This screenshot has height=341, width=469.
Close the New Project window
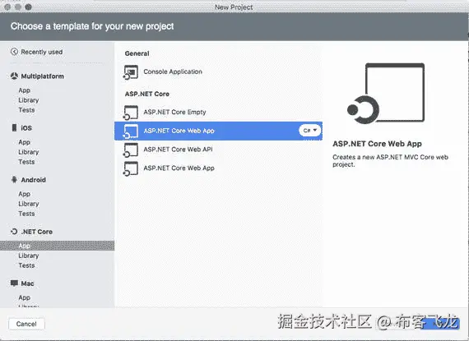point(7,7)
